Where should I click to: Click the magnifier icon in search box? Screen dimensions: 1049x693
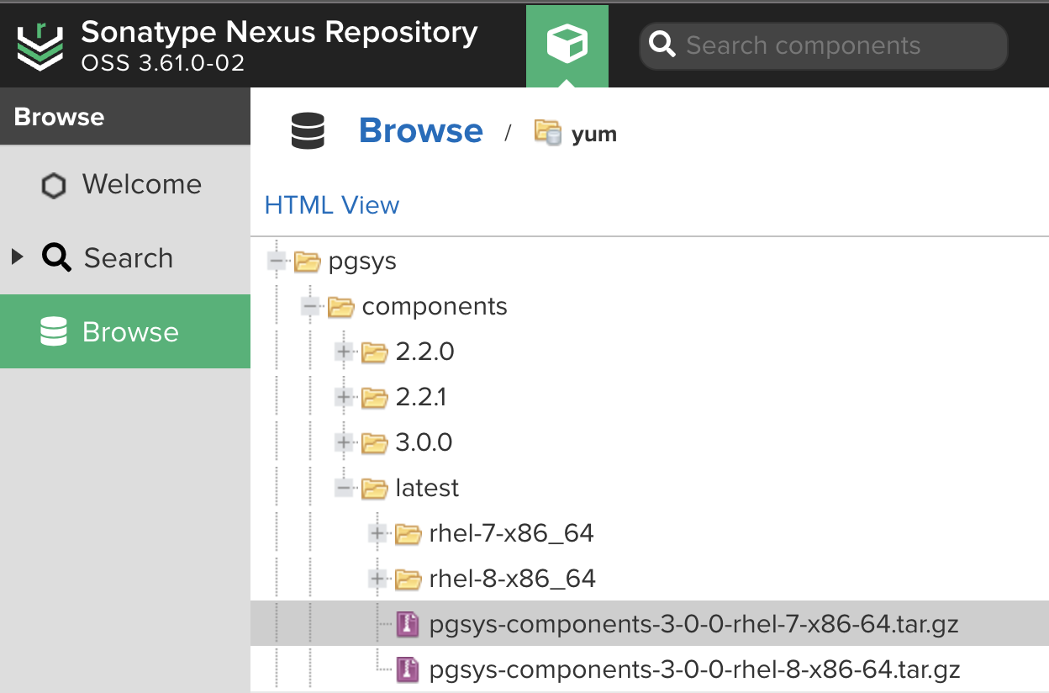(663, 45)
